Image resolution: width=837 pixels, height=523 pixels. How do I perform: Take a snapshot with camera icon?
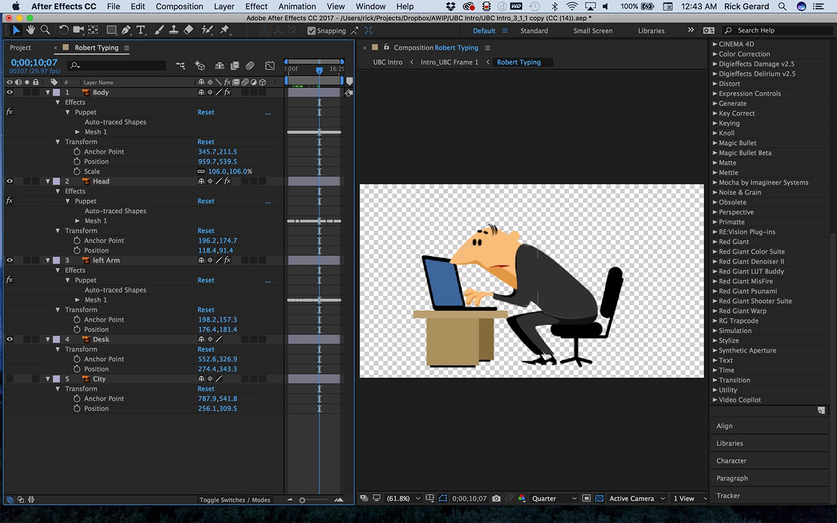coord(496,499)
